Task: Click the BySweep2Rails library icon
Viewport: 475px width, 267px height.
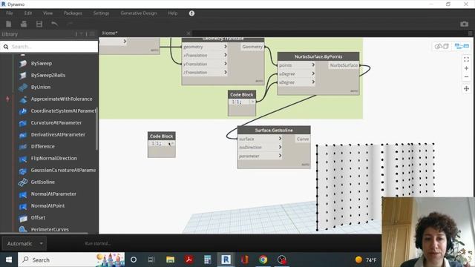Action: [23, 76]
